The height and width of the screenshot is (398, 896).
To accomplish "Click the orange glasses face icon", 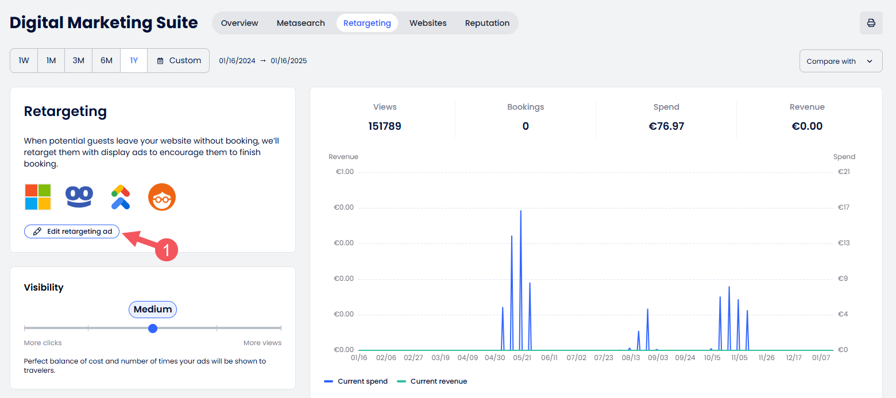I will [162, 197].
